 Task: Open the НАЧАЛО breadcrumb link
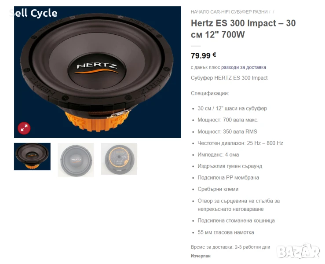(x=200, y=12)
